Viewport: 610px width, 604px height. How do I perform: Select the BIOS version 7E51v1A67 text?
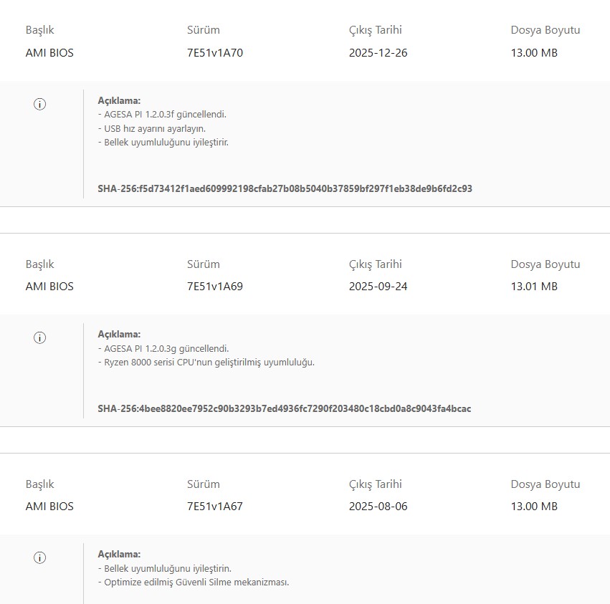pos(215,507)
